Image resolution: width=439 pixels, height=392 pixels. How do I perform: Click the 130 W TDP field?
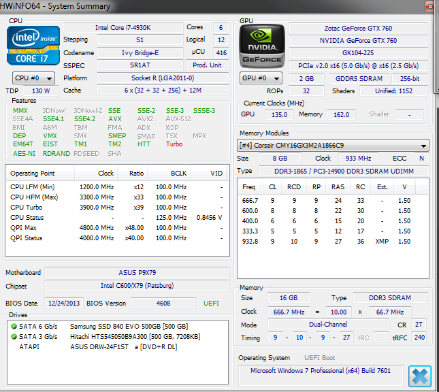[41, 91]
